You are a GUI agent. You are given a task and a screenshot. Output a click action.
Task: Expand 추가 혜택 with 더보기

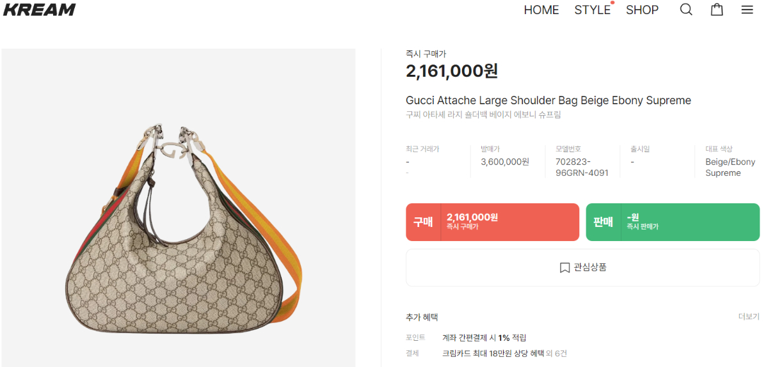click(x=748, y=316)
